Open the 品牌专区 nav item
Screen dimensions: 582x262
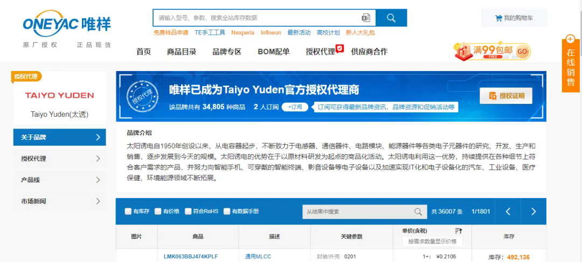coord(227,52)
